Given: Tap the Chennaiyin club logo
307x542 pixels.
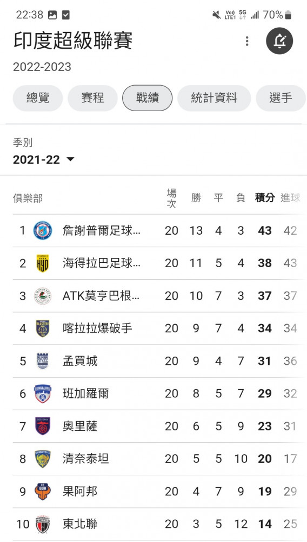Looking at the screenshot, I should (43, 459).
